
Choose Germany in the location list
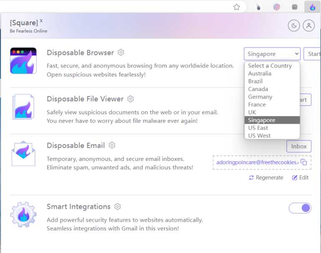[x=260, y=97]
